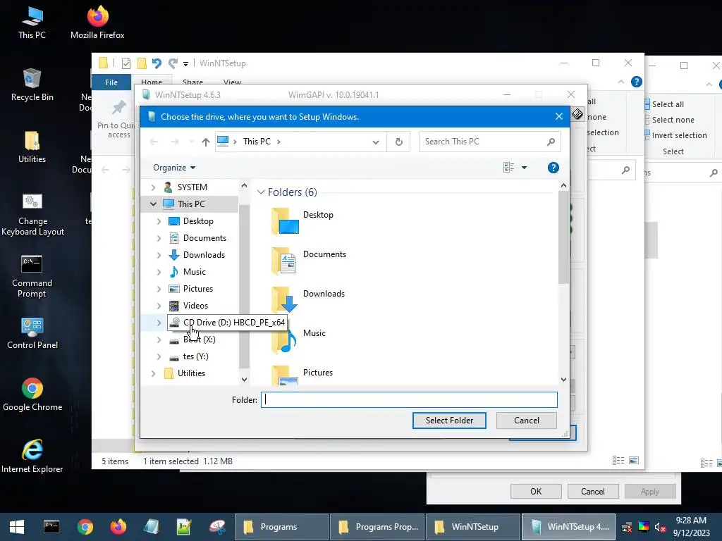722x541 pixels.
Task: Click the green notepad taskbar icon
Action: [184, 527]
